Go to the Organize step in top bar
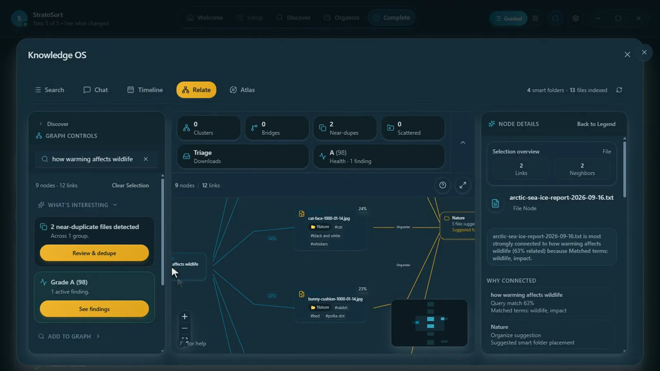The width and height of the screenshot is (660, 371). click(x=342, y=18)
